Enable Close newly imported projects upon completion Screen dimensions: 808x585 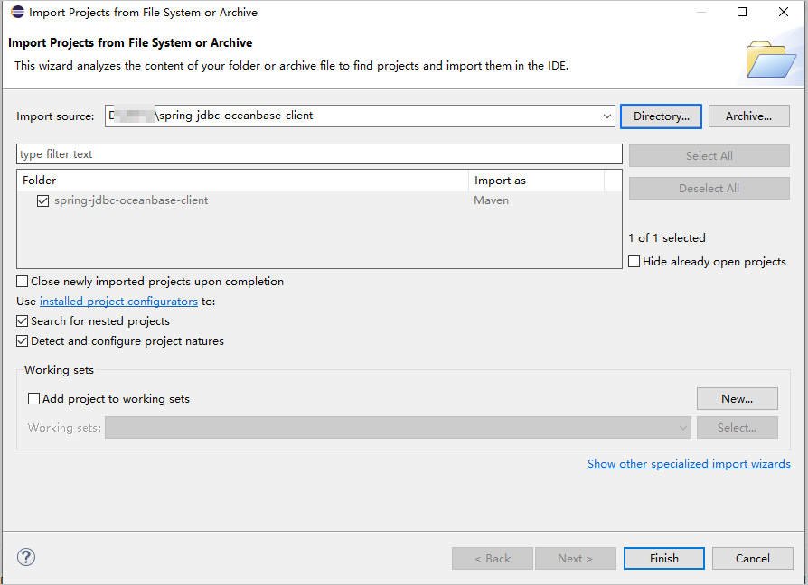[x=23, y=282]
